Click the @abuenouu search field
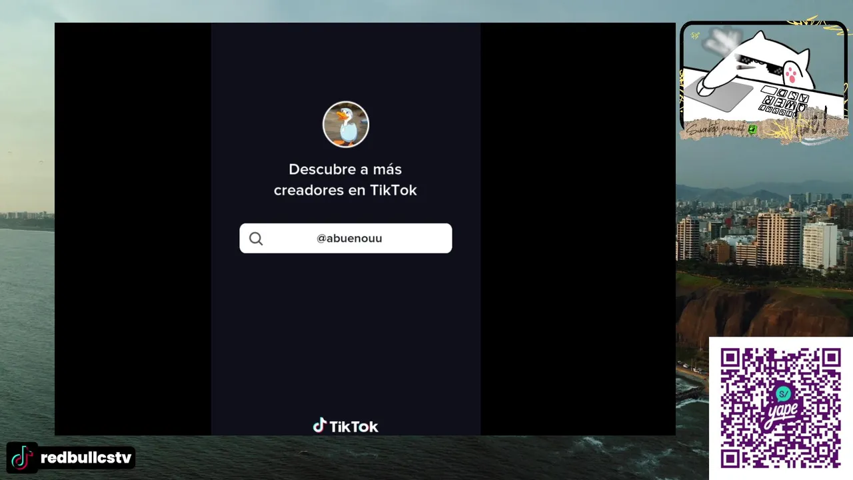This screenshot has height=480, width=853. (346, 238)
